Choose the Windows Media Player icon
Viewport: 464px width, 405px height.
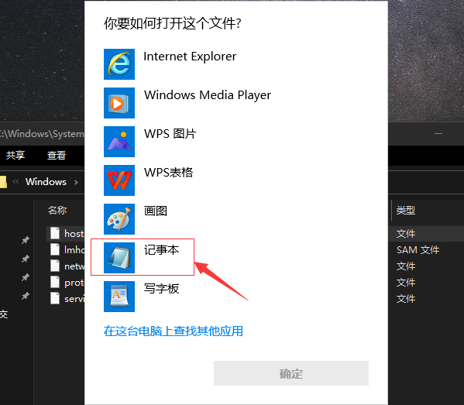pyautogui.click(x=119, y=103)
